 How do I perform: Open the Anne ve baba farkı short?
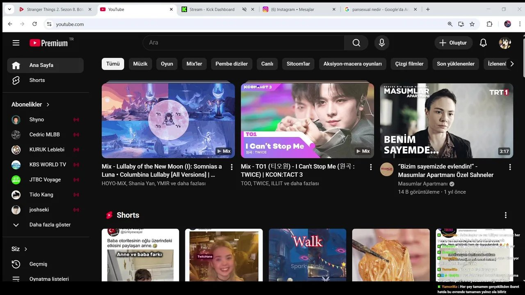[x=140, y=255]
